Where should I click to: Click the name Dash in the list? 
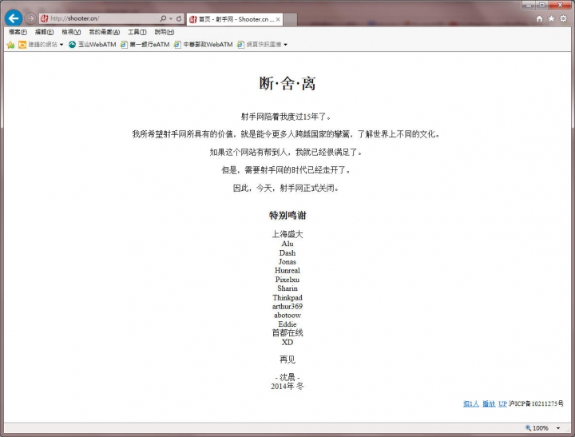(287, 252)
